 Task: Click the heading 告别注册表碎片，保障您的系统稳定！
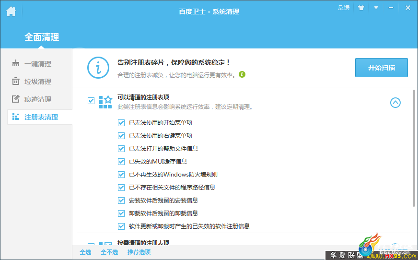click(174, 63)
